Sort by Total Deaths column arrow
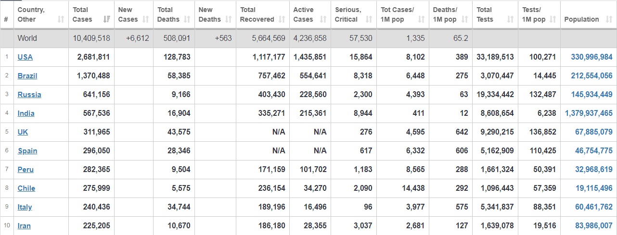 coord(187,19)
